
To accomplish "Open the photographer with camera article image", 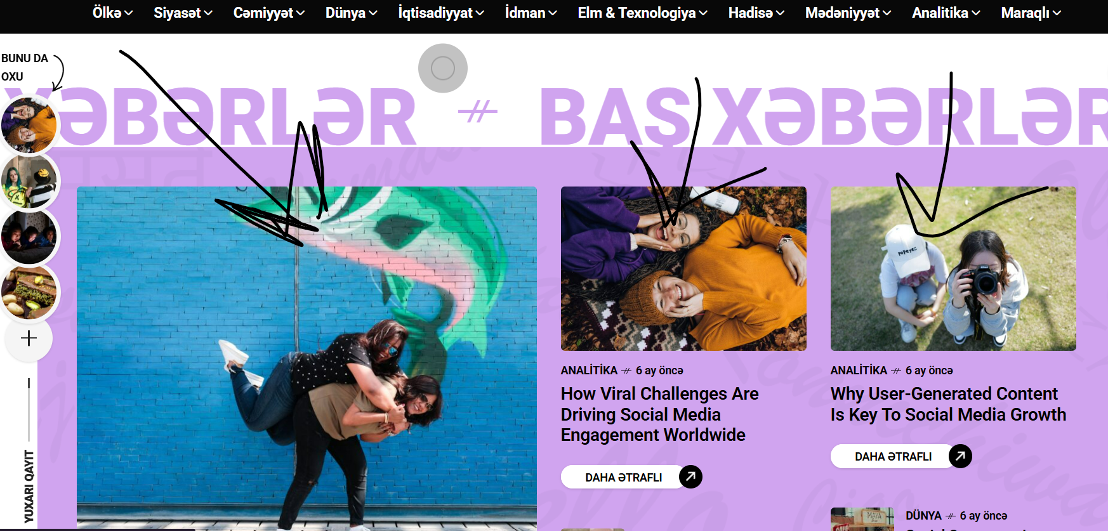I will 953,268.
